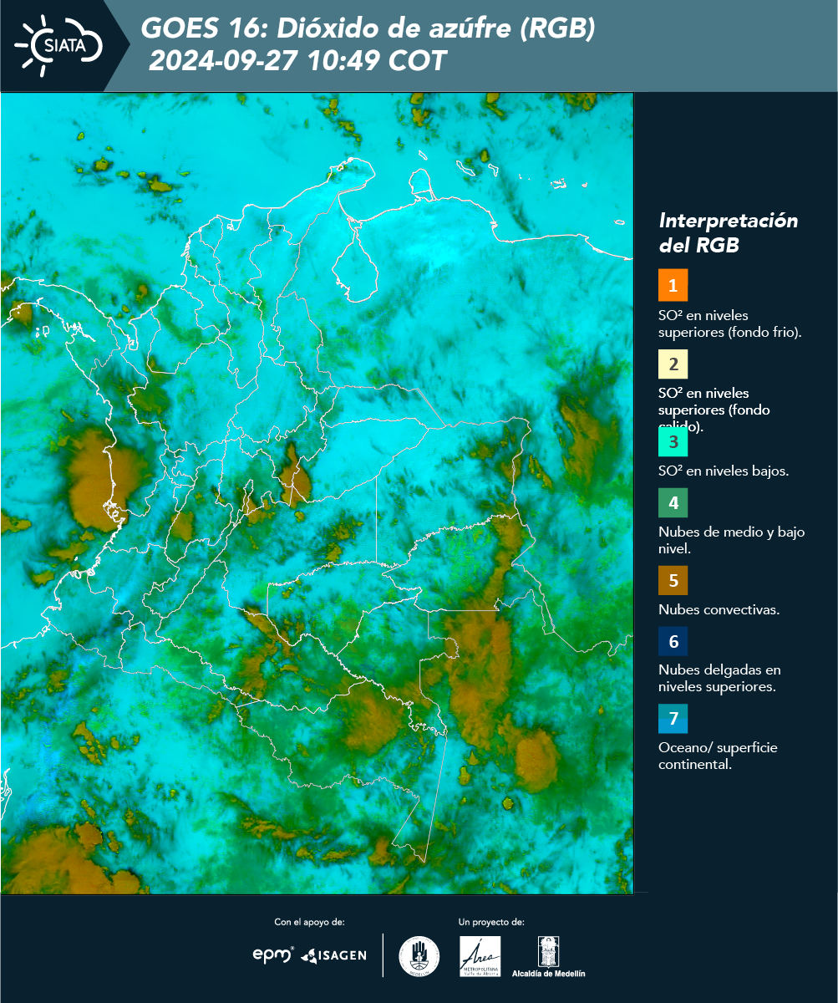Click the Área Metropolitana logo
Screen dimensions: 838x1003
click(480, 956)
